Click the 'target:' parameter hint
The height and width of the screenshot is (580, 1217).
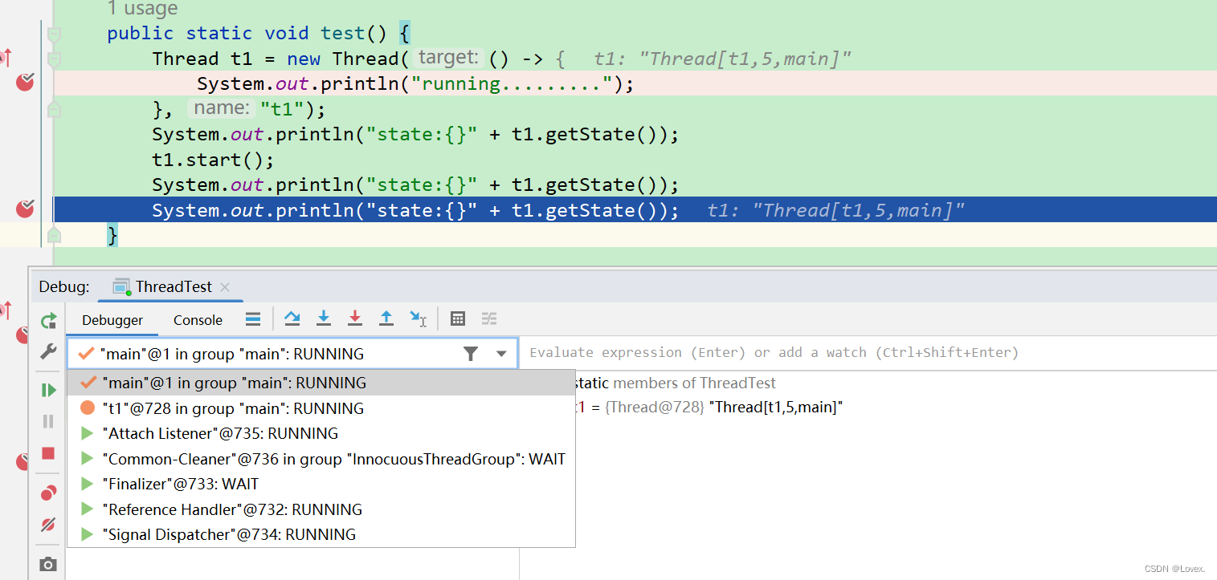(448, 58)
